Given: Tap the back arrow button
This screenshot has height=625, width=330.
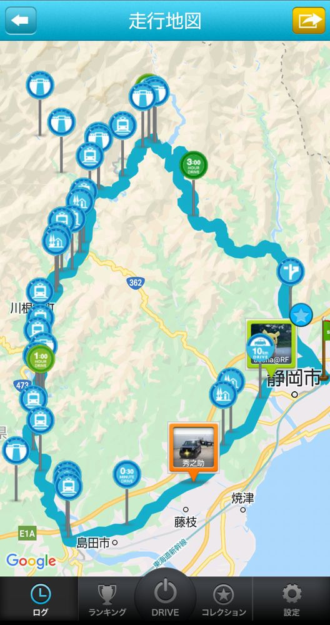Looking at the screenshot, I should tap(21, 21).
